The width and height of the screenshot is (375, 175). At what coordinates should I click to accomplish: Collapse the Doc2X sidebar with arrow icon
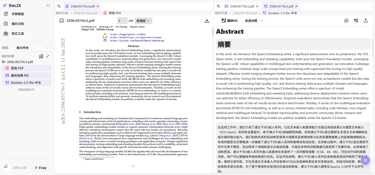pos(48,6)
